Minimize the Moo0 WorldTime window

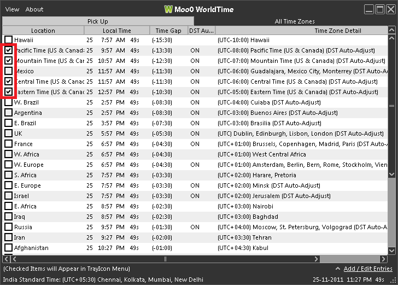tap(369, 9)
